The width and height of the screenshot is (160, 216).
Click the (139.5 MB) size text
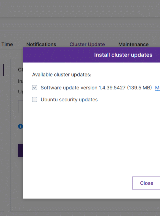coord(139,88)
